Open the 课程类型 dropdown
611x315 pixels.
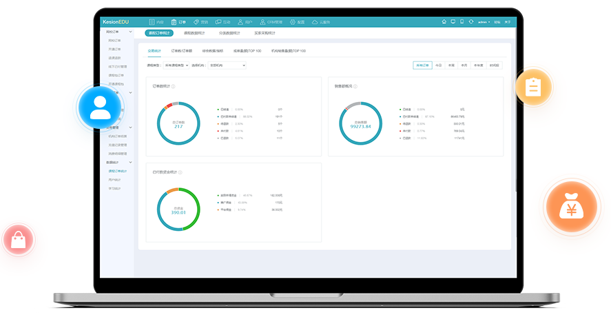tap(174, 65)
